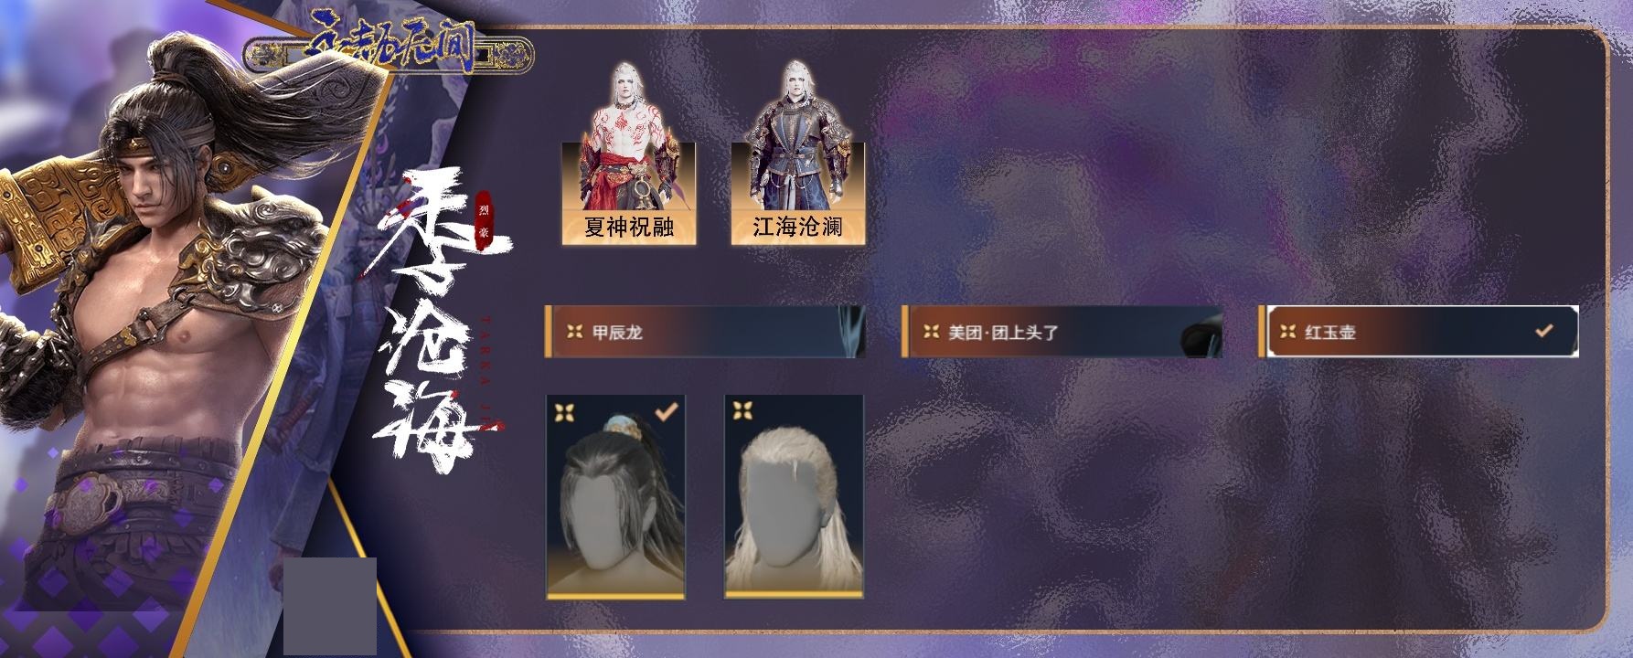Toggle the checkmark on the 红玉壶 entry
Image resolution: width=1633 pixels, height=658 pixels.
click(1544, 331)
